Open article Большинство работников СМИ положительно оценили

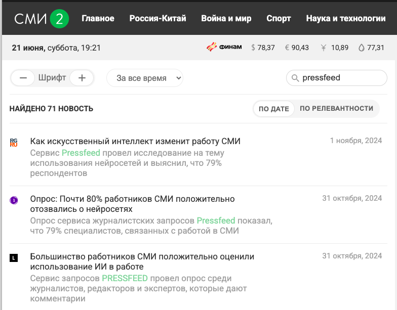(142, 261)
